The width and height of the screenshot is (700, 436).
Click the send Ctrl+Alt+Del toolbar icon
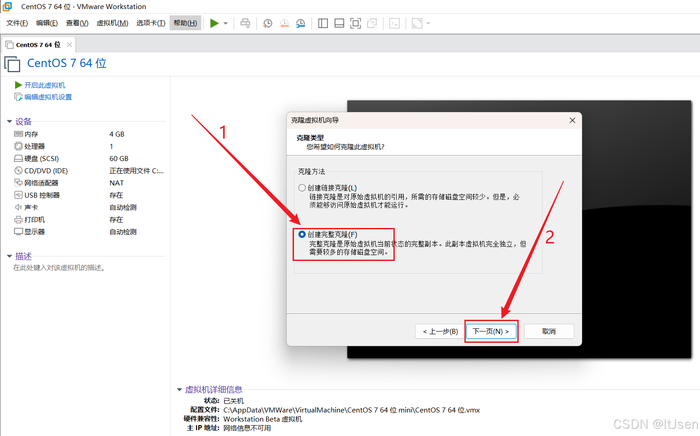245,23
